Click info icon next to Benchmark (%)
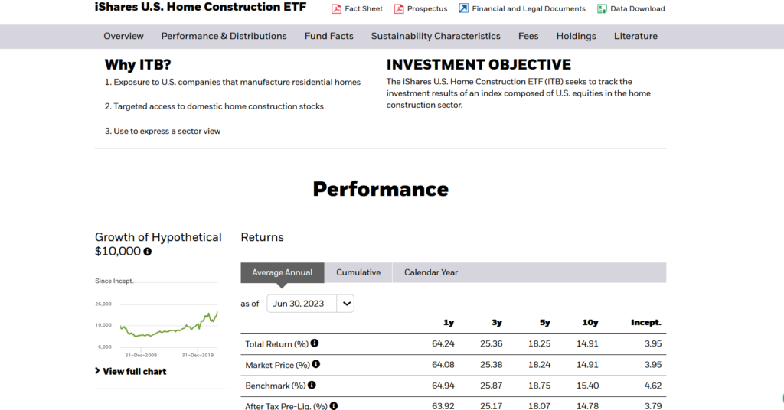The height and width of the screenshot is (410, 784). pos(312,386)
